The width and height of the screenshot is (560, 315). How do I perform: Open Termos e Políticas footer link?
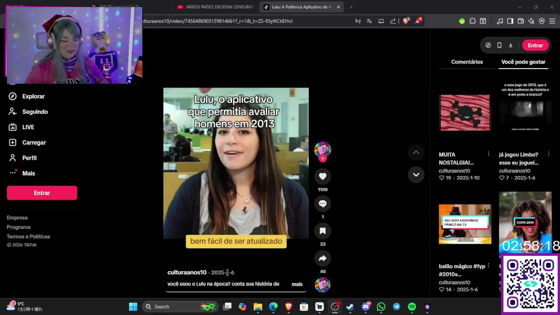(x=28, y=237)
